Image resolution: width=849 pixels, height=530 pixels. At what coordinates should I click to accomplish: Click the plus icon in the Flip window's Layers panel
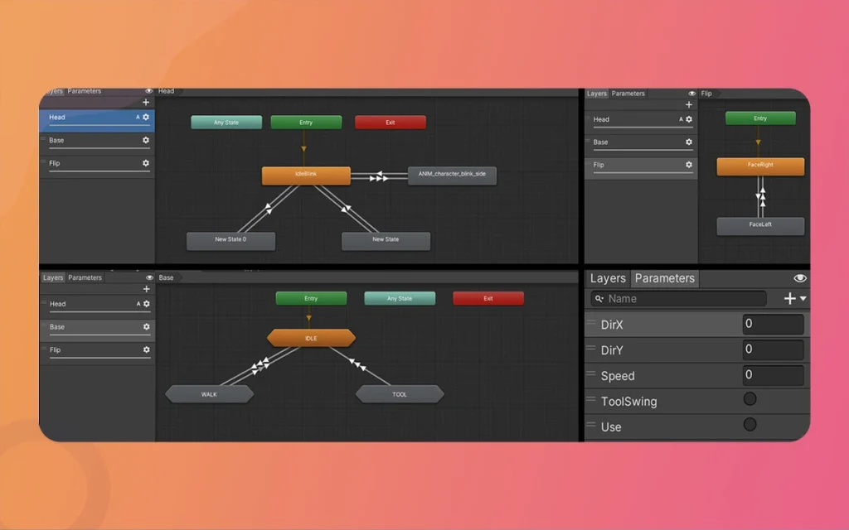[688, 105]
